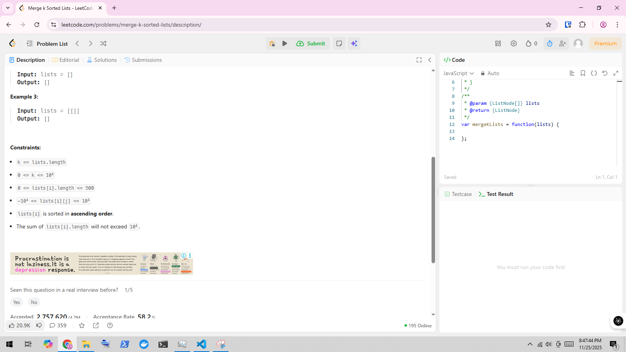Favorite this problem with the star icon
The image size is (626, 352).
(82, 325)
